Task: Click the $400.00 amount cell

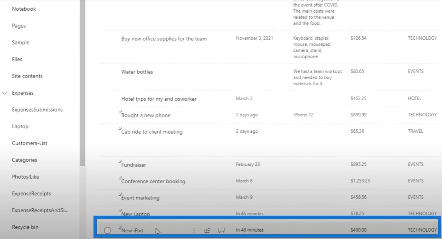Action: point(359,230)
